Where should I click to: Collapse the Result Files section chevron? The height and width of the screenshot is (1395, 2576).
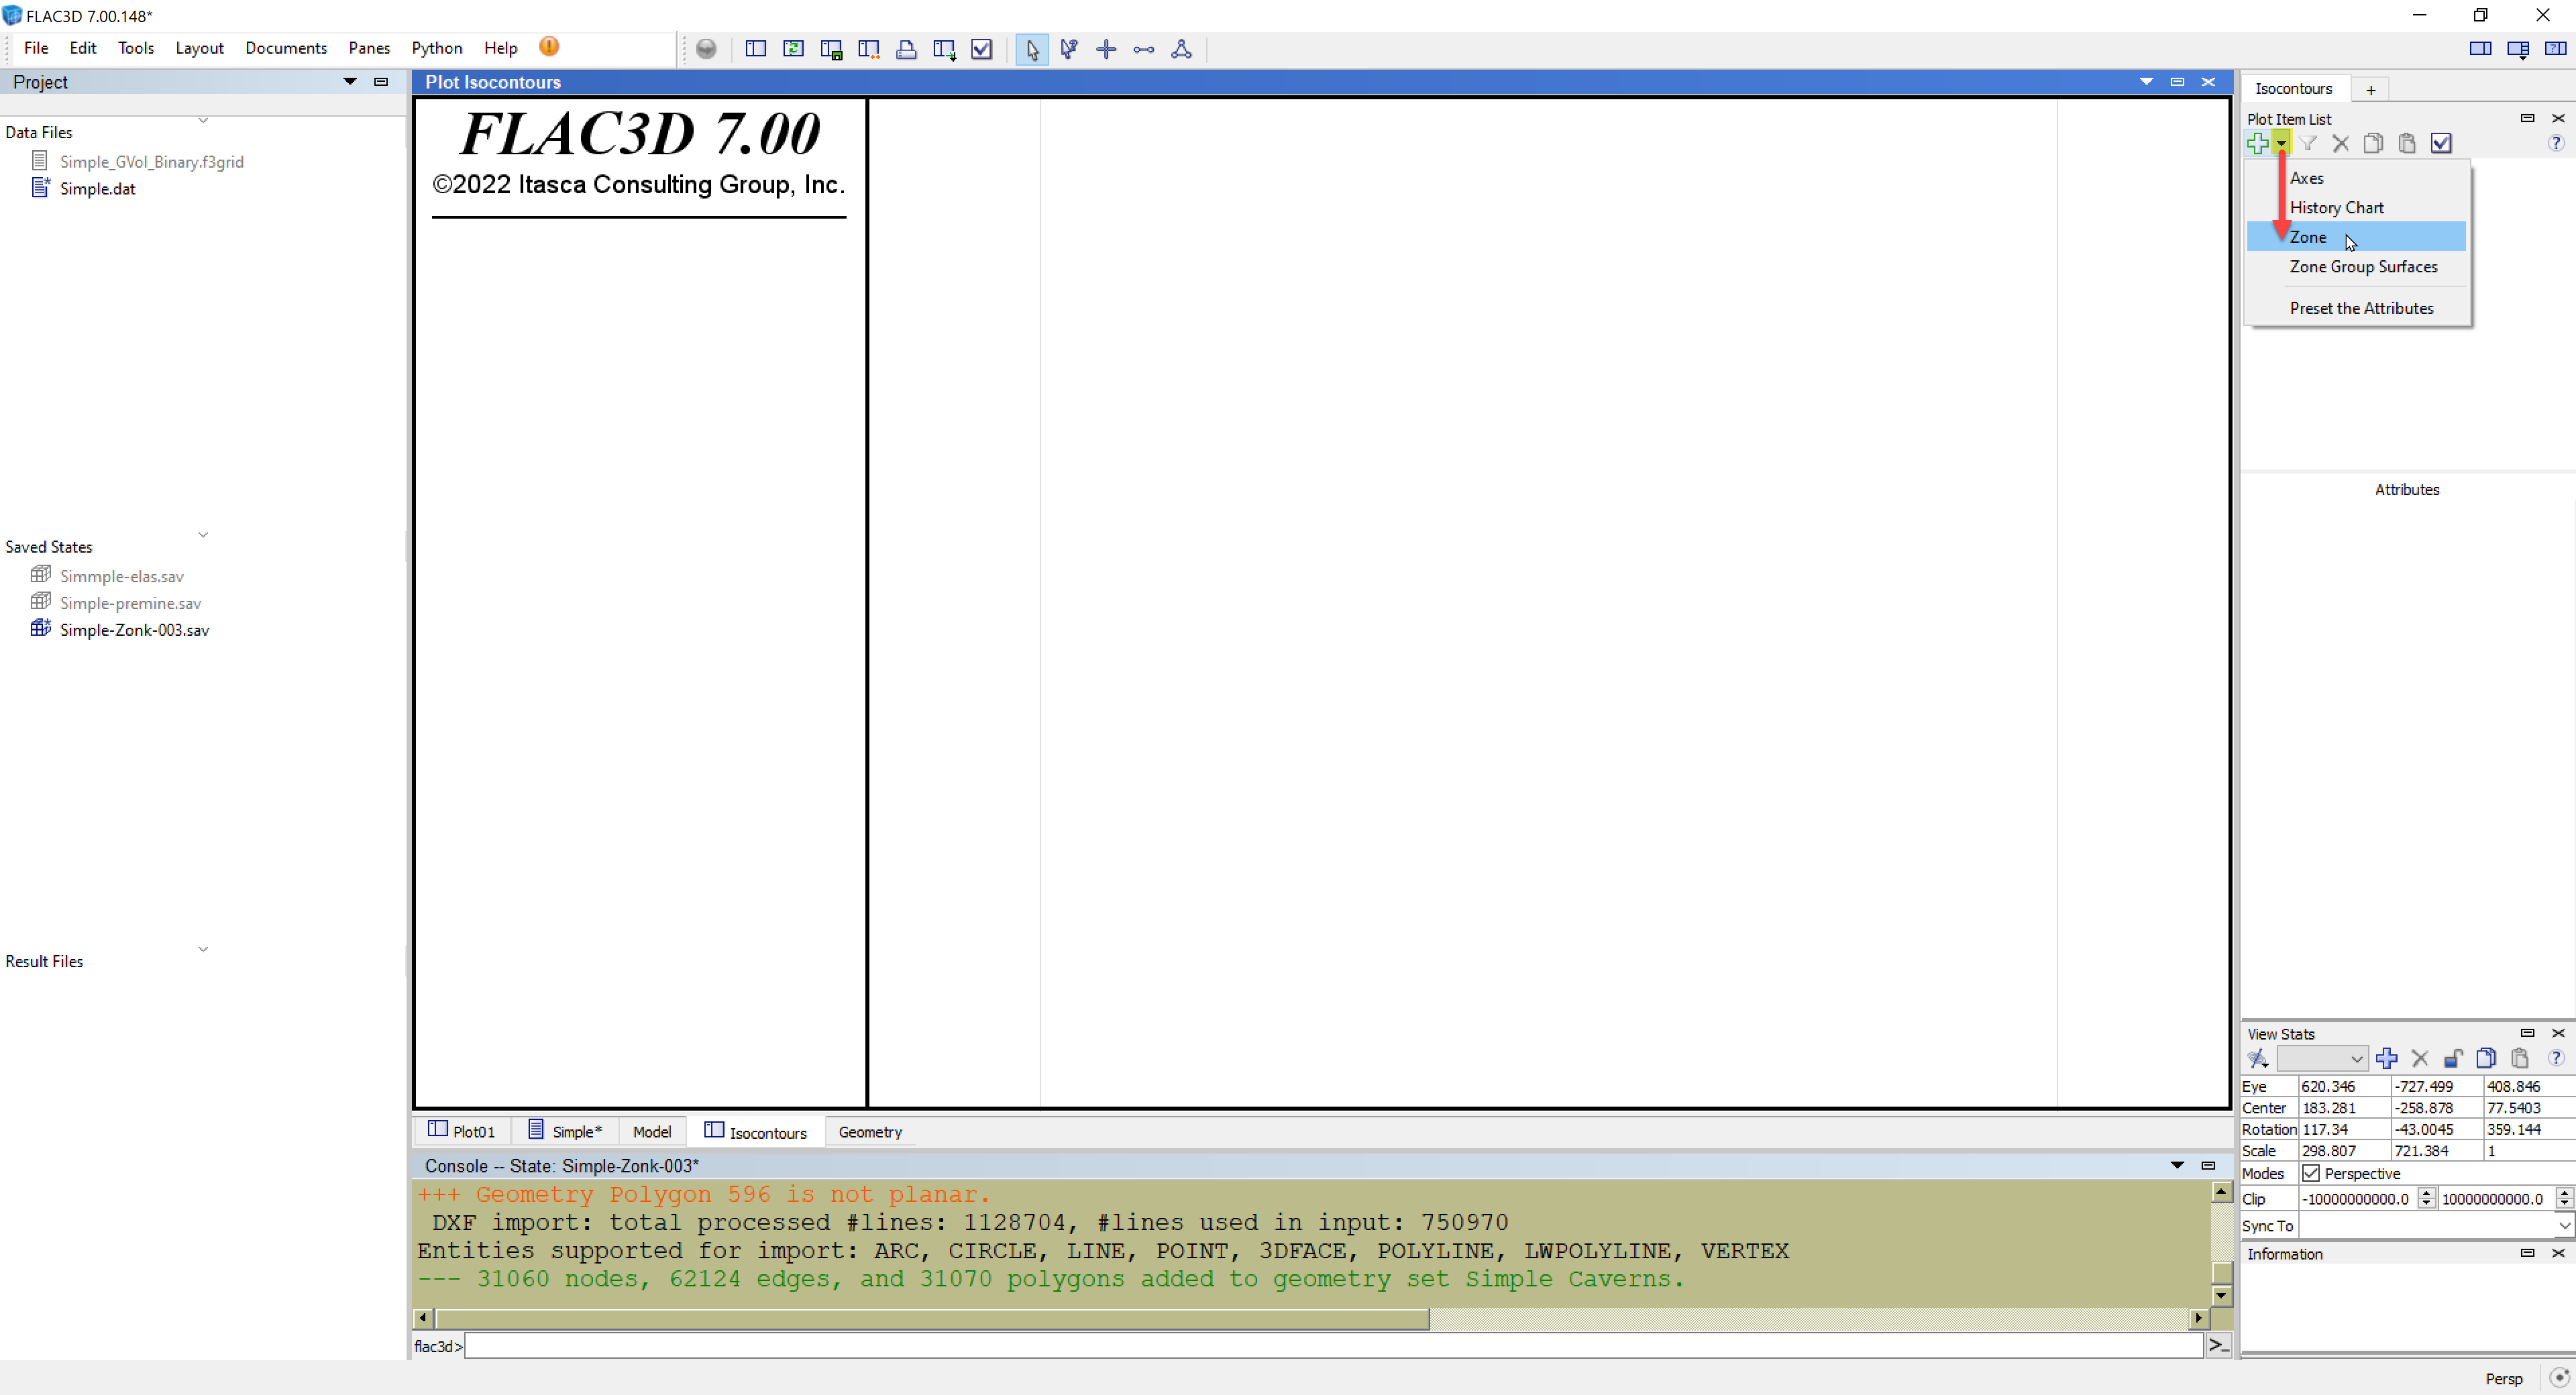(203, 949)
